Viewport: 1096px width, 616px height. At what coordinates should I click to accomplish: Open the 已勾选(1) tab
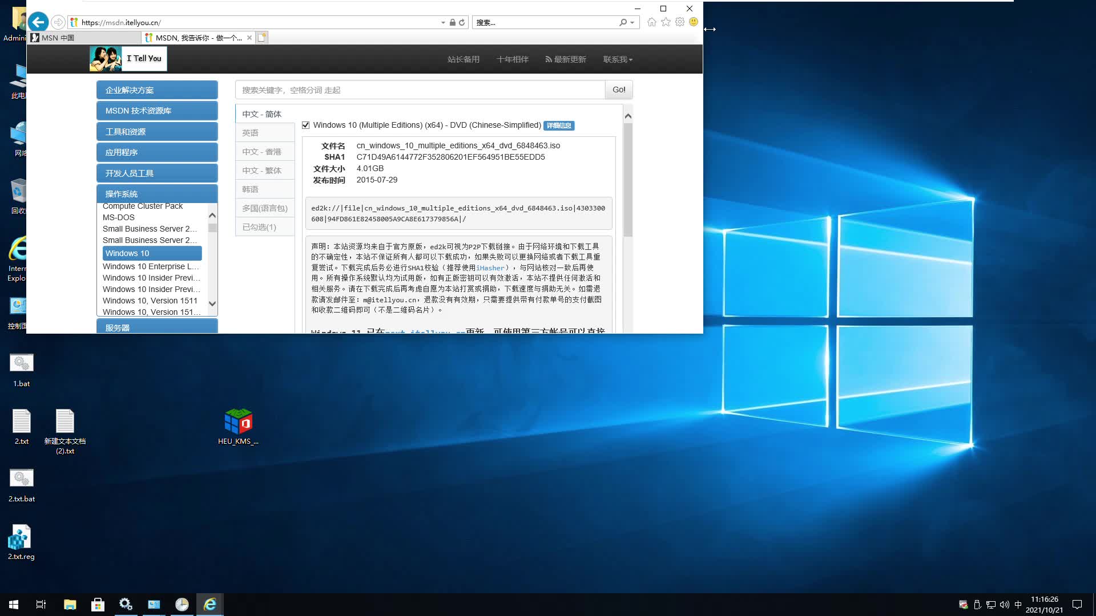265,227
